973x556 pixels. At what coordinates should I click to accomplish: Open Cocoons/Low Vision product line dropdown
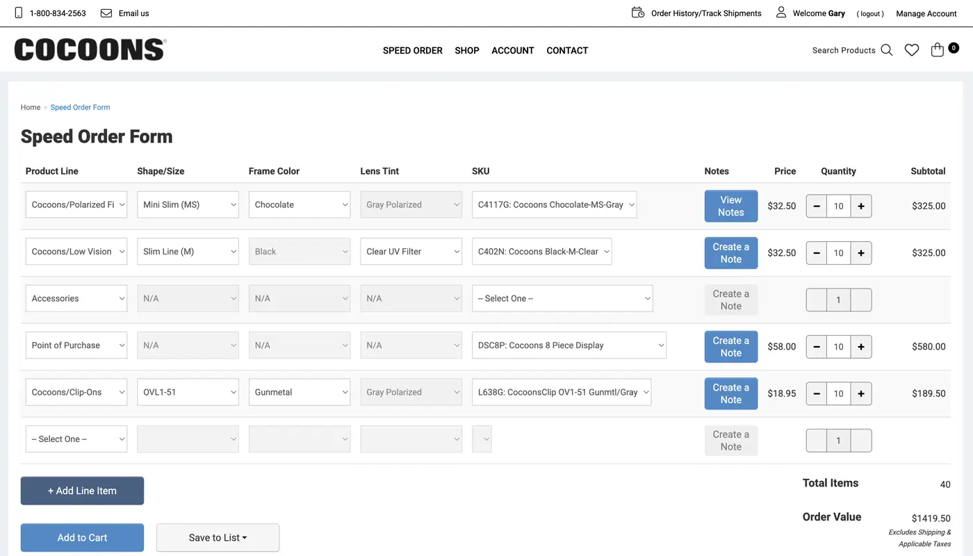(76, 252)
